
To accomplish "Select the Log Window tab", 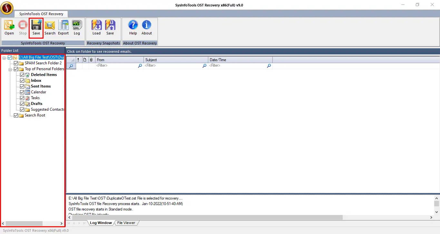I will pyautogui.click(x=101, y=223).
